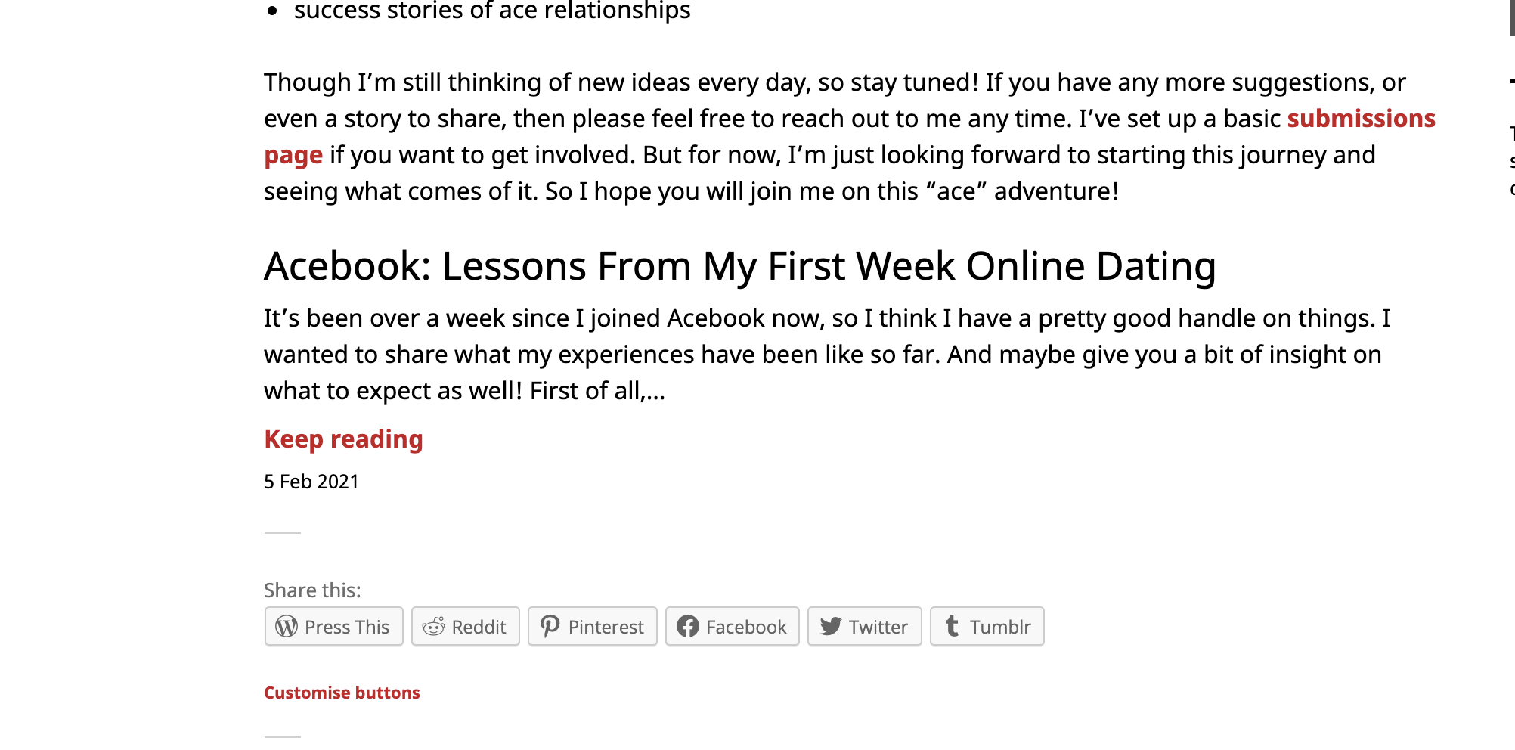Select the WordPress icon on Press This
Image resolution: width=1515 pixels, height=750 pixels.
(x=285, y=626)
